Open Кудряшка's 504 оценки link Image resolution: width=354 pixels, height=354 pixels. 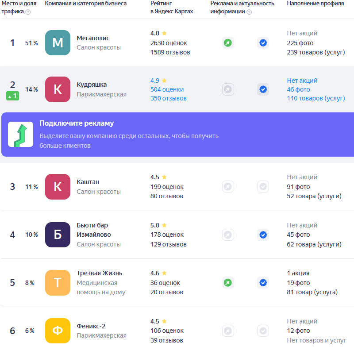click(x=167, y=89)
